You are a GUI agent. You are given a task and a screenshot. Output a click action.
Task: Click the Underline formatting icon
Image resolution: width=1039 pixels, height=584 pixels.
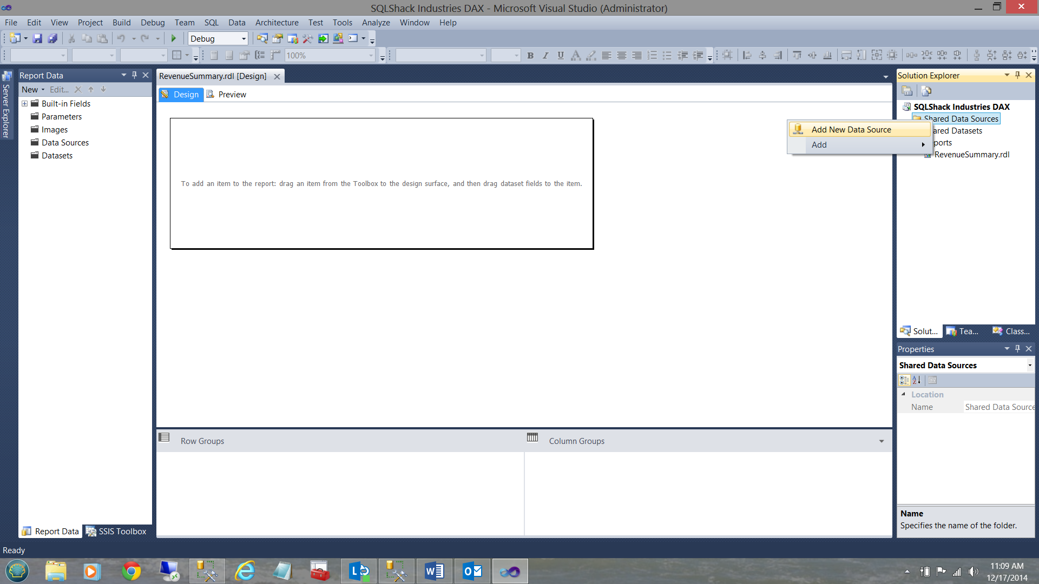coord(561,55)
